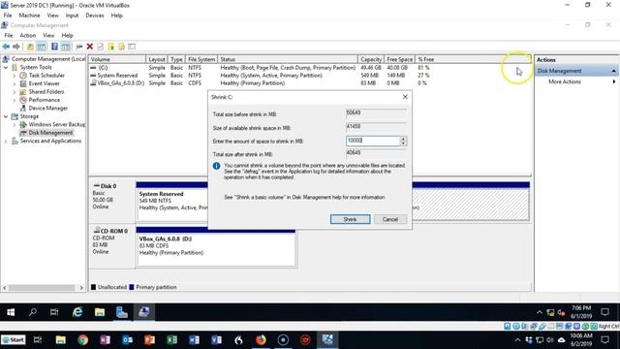The image size is (620, 349).
Task: Expand Services and Applications chevron
Action: (6, 141)
